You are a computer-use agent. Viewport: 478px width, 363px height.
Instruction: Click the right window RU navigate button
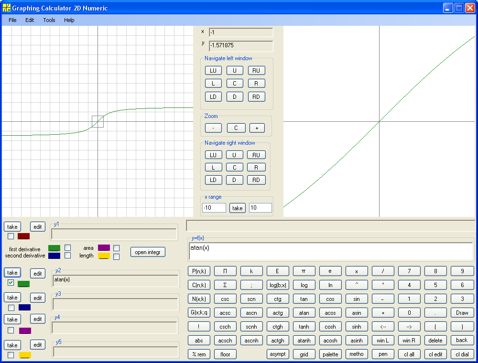256,155
